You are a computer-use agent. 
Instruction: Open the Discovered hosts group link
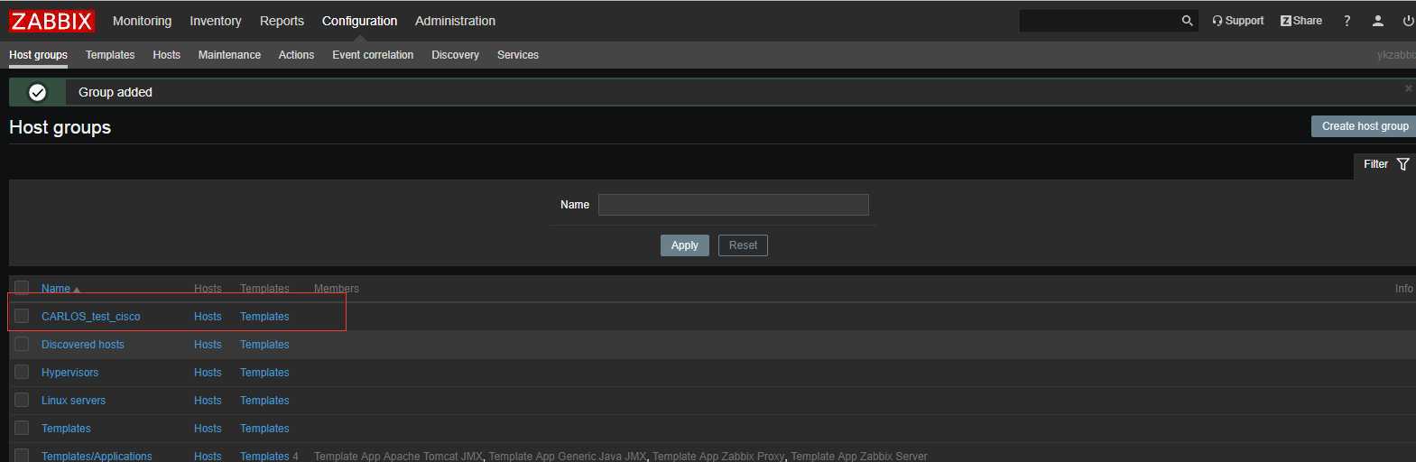[83, 345]
